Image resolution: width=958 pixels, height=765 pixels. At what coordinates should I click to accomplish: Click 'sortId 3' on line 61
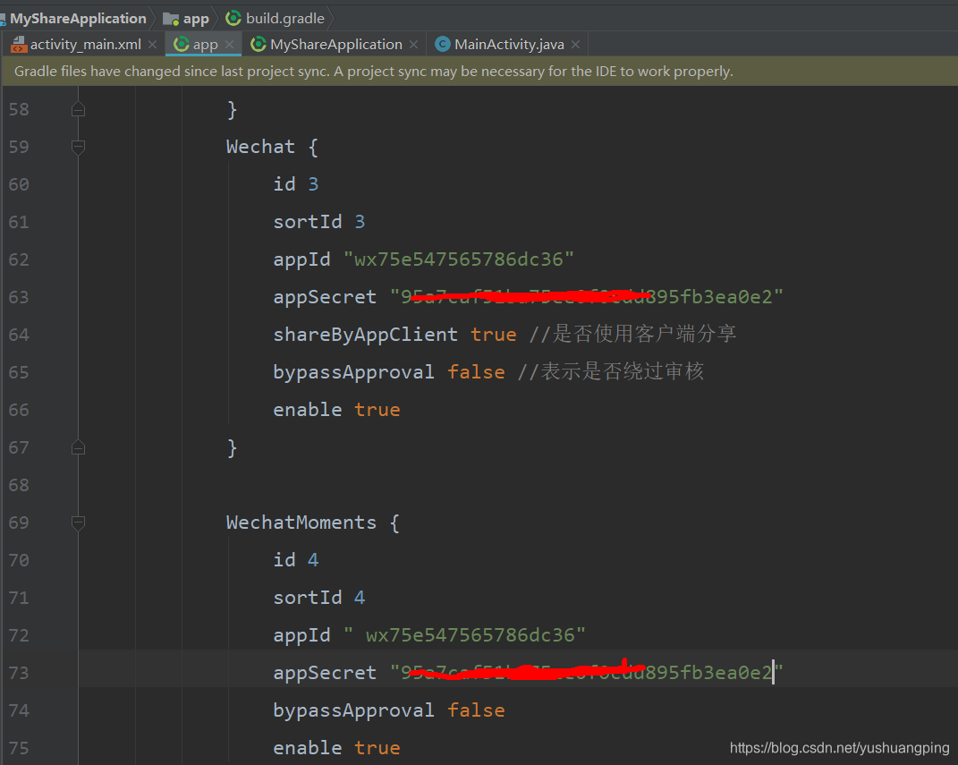click(x=319, y=223)
